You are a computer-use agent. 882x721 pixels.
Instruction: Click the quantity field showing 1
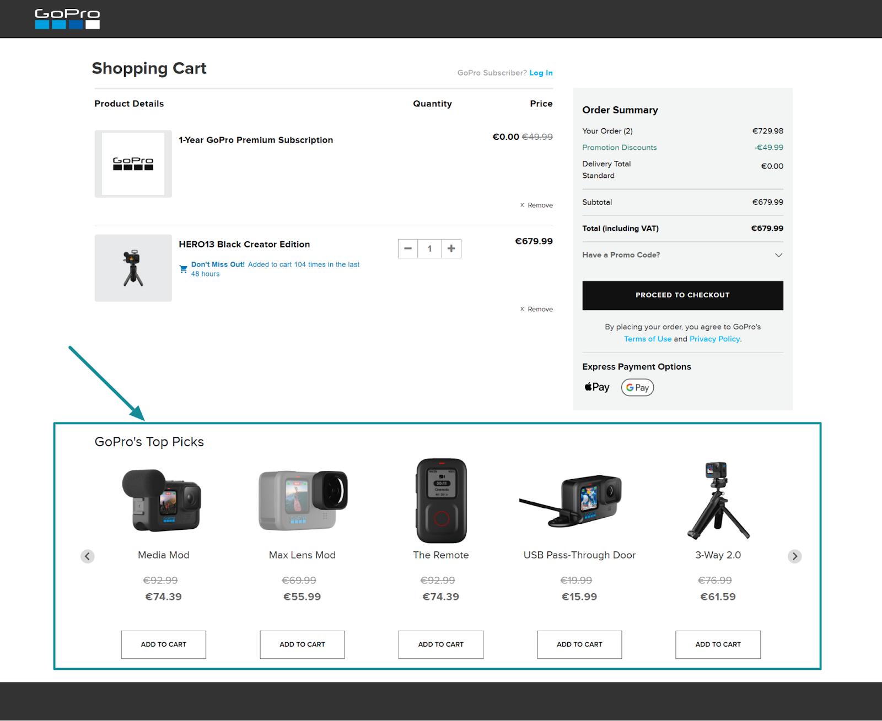coord(429,248)
